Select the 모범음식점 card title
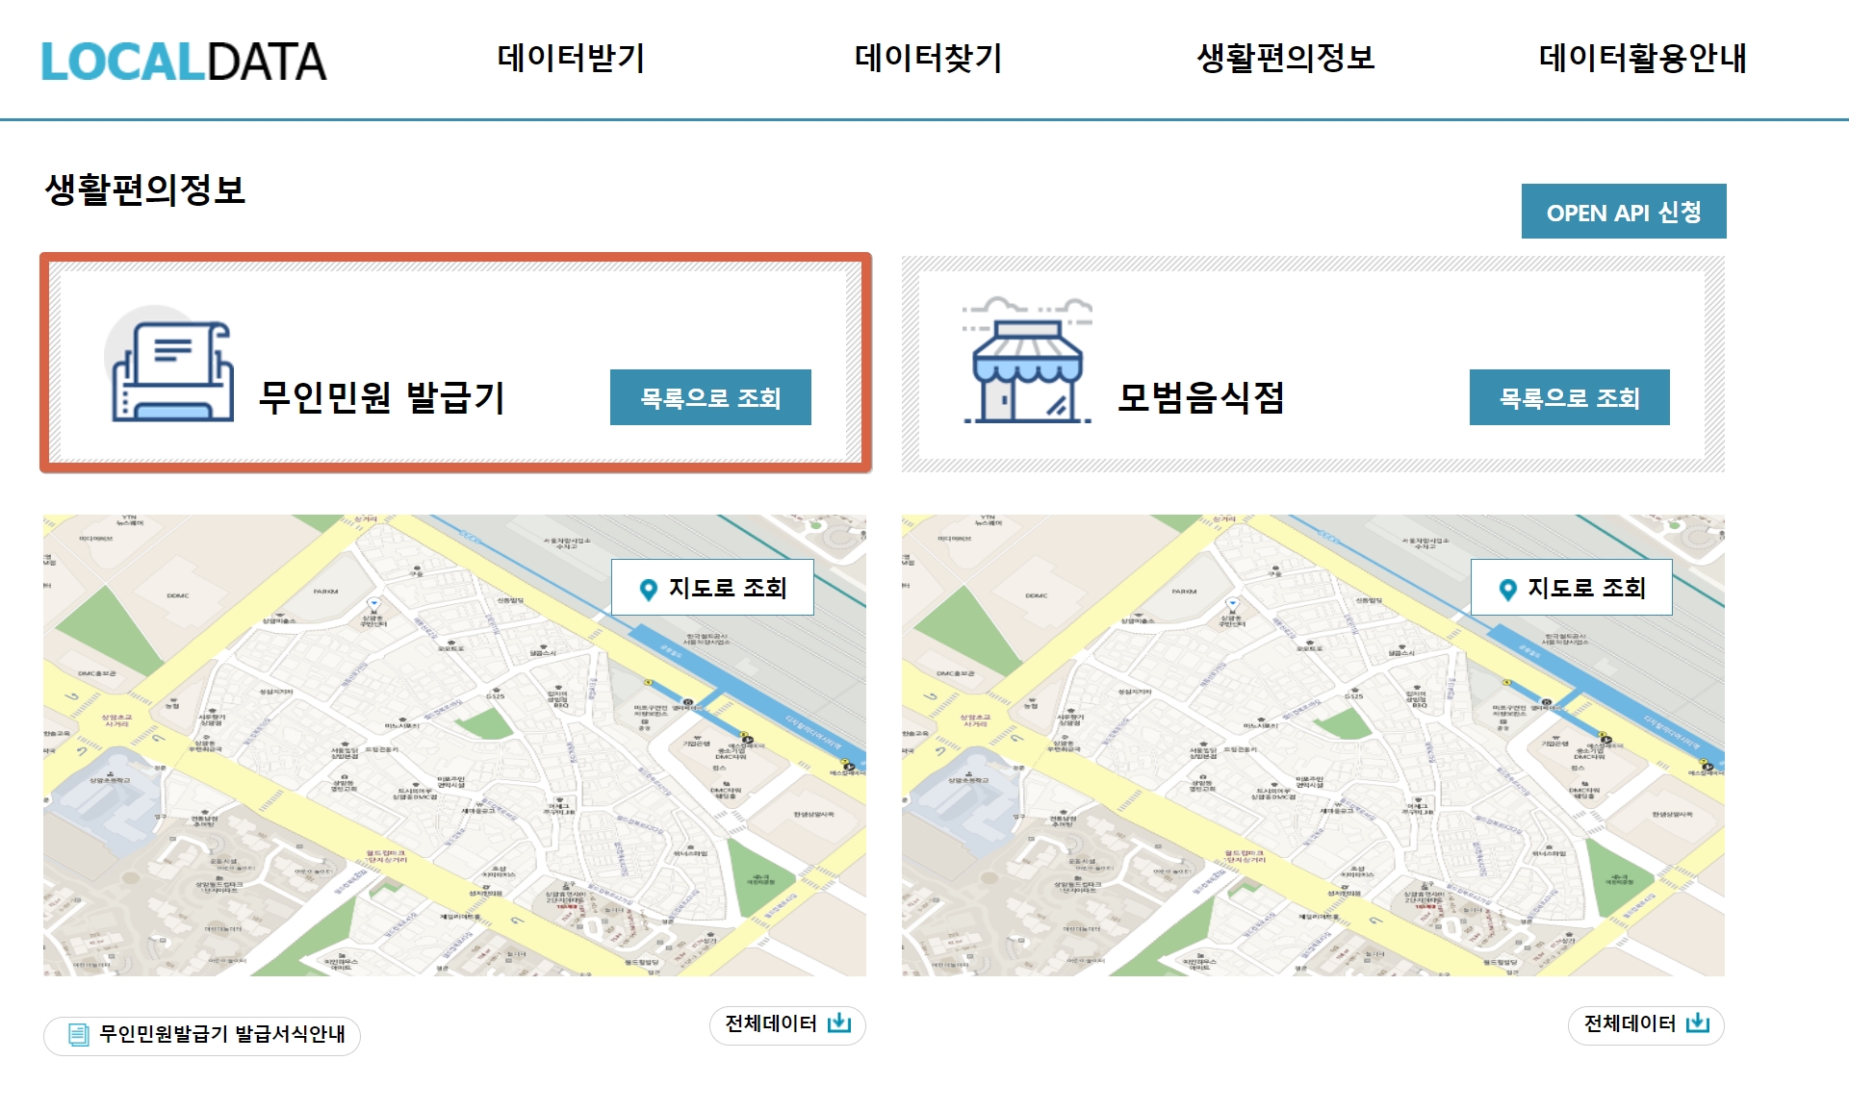 1200,397
